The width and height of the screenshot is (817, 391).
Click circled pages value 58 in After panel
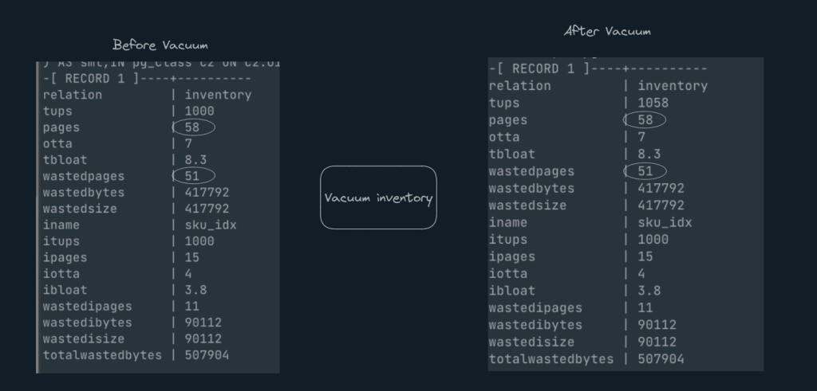point(645,120)
